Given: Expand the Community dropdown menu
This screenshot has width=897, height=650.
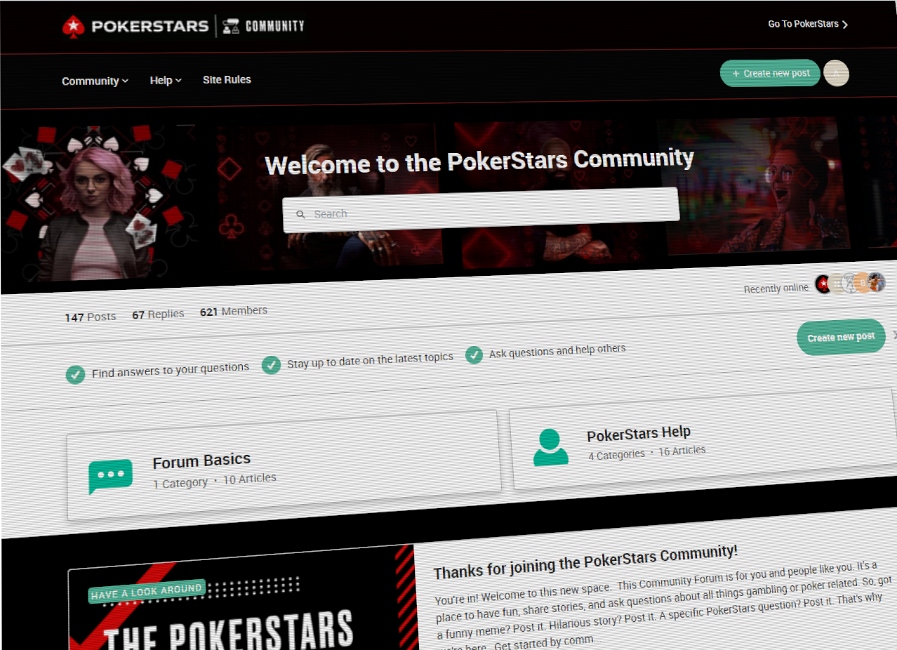Looking at the screenshot, I should [x=95, y=81].
